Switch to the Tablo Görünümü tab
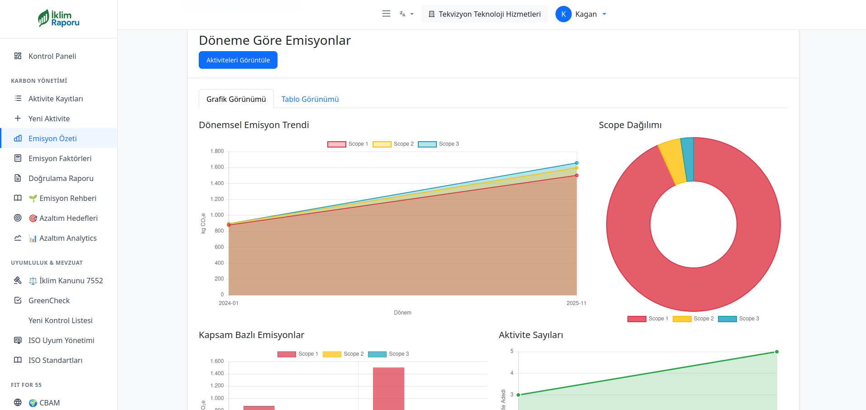The height and width of the screenshot is (410, 866). tap(310, 99)
